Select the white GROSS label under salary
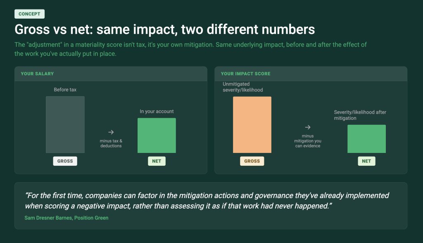The image size is (423, 243). pyautogui.click(x=65, y=161)
